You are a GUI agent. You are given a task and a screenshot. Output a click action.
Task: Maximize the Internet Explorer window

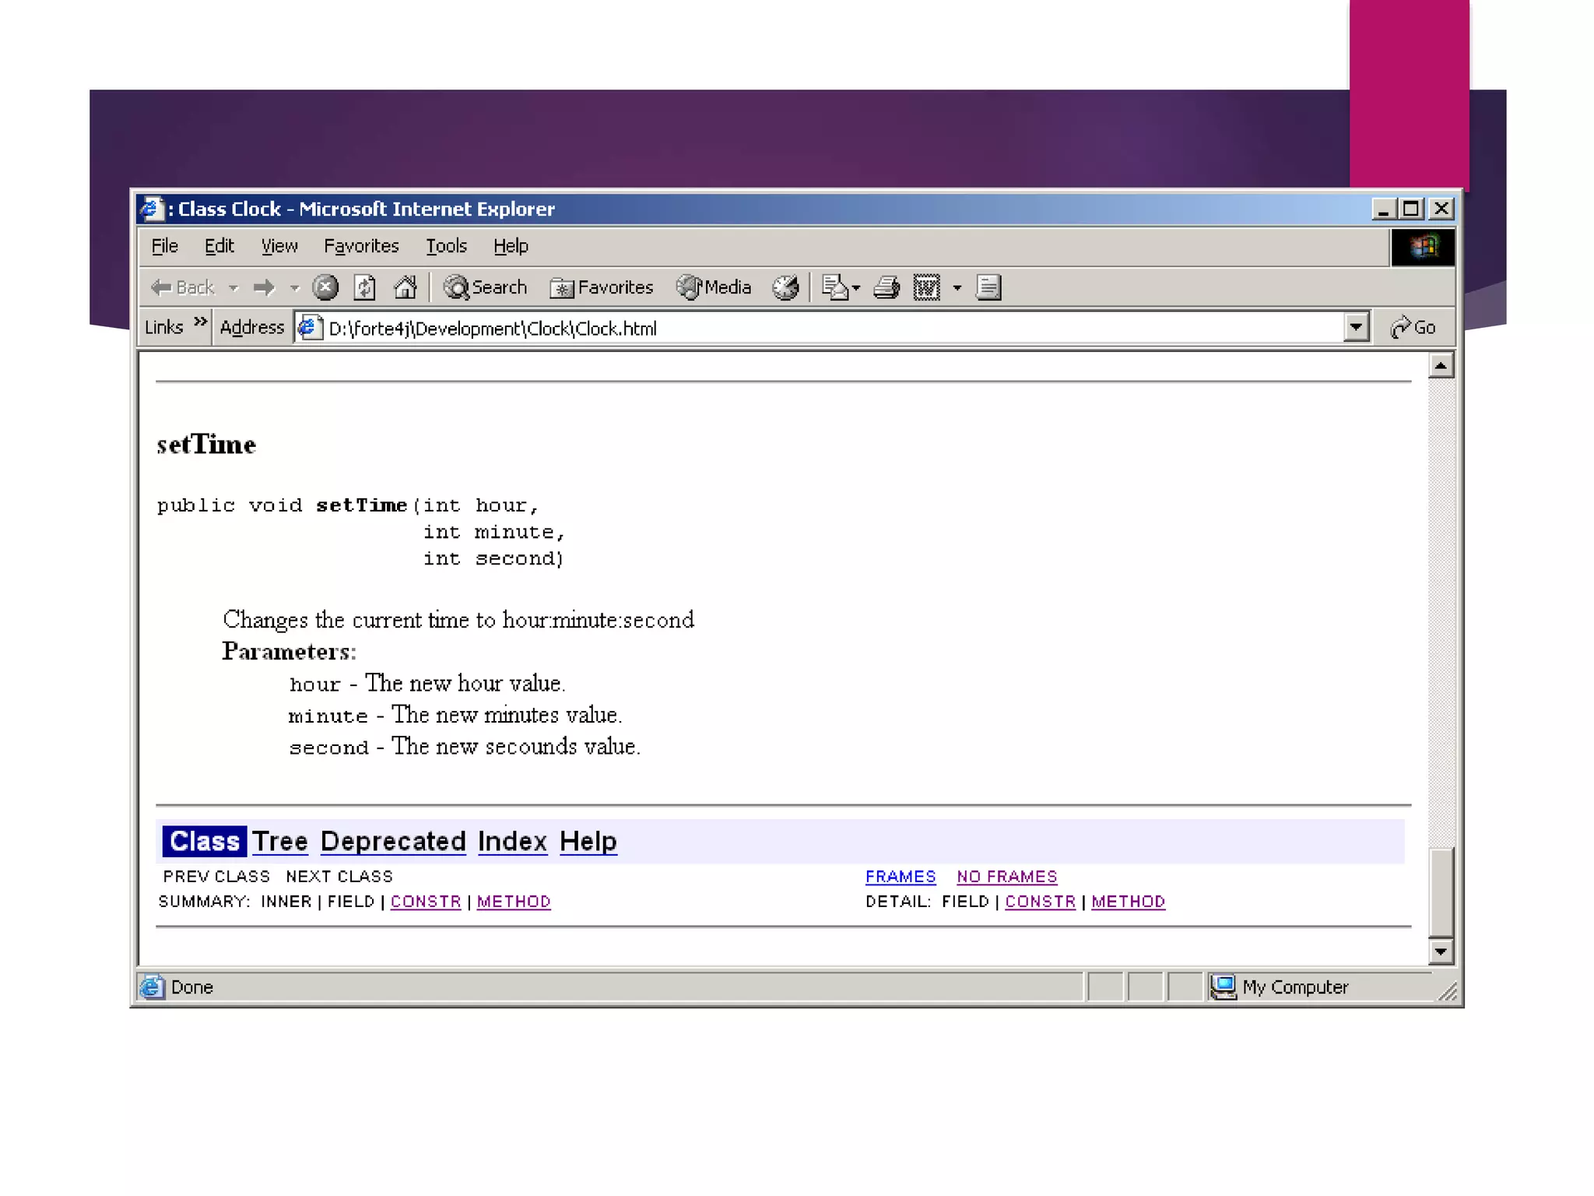click(x=1410, y=209)
